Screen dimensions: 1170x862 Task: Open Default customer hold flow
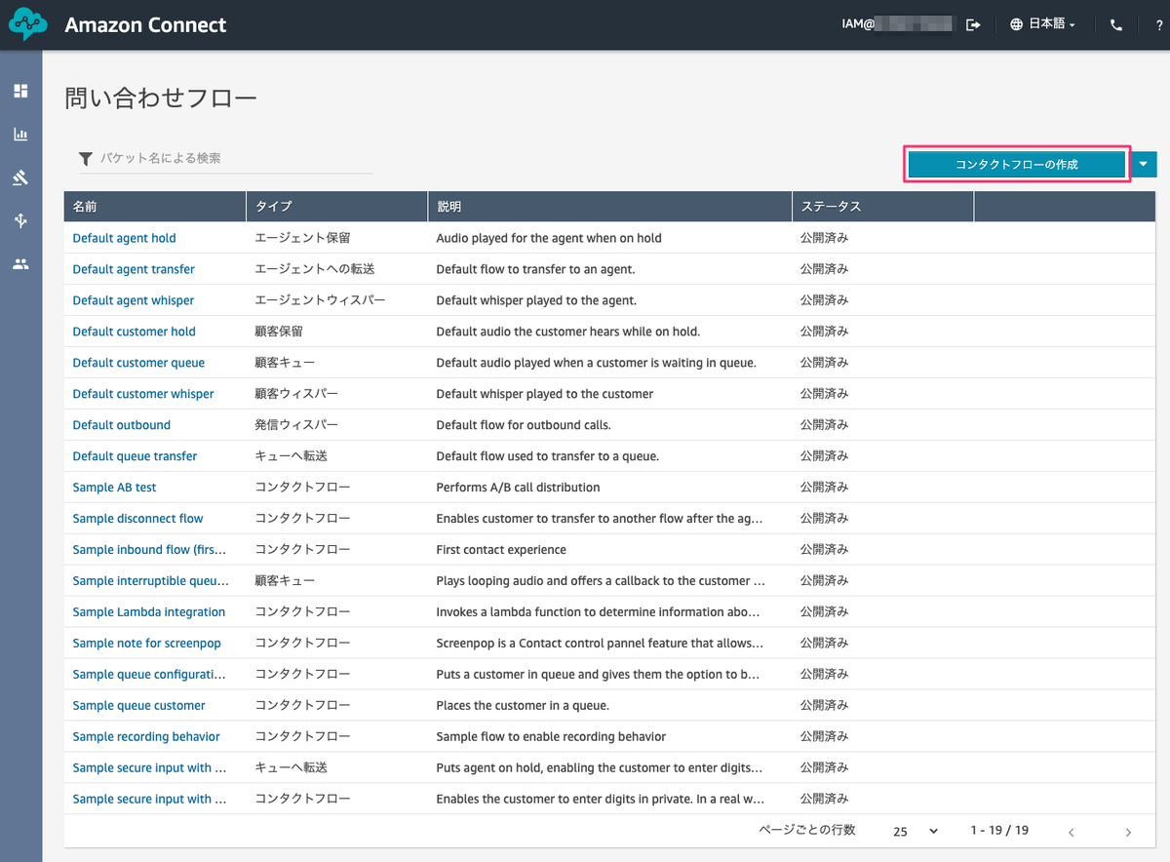tap(134, 332)
